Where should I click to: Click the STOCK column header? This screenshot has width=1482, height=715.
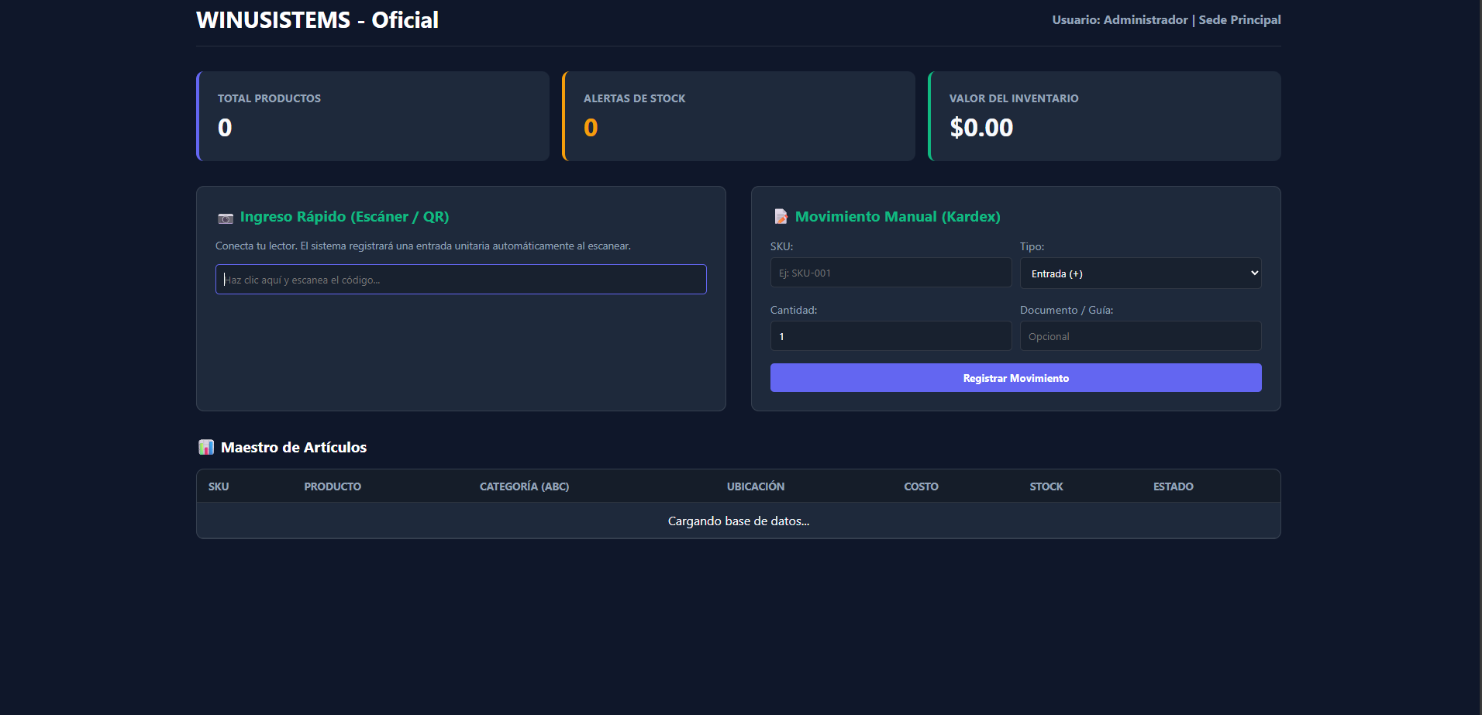1046,486
